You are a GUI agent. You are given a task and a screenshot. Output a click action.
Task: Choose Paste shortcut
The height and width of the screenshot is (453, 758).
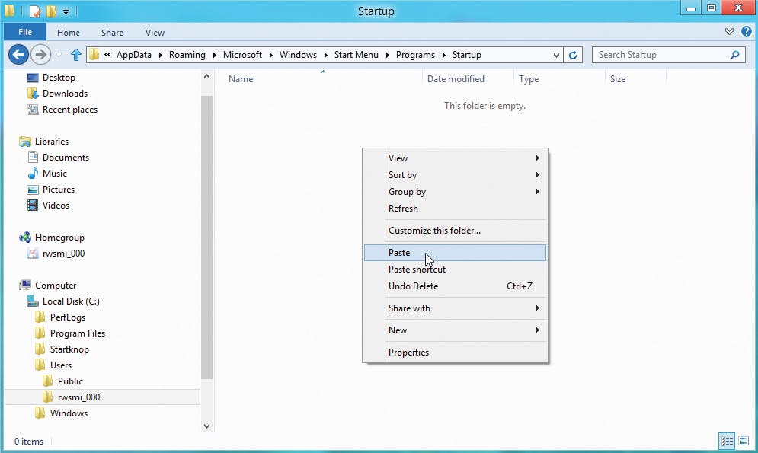(x=455, y=270)
